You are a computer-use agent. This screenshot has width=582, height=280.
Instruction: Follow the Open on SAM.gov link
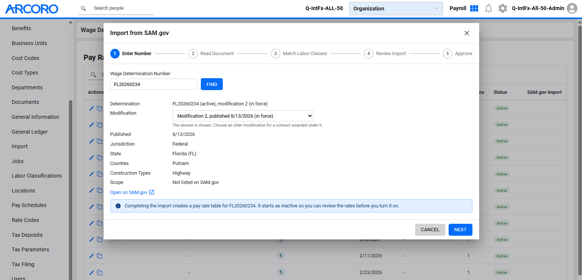click(x=132, y=192)
